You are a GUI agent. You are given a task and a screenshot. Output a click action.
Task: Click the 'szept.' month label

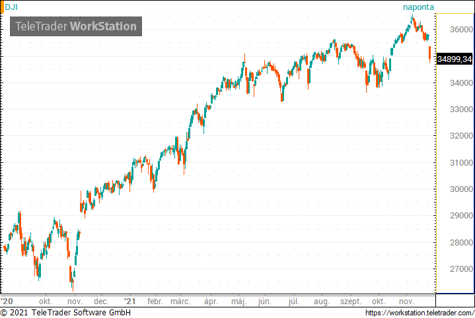pos(351,302)
